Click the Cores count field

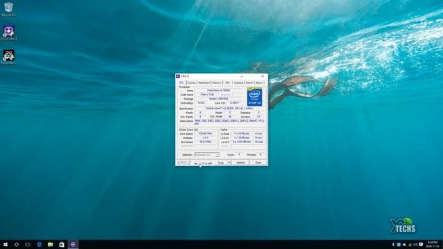239,155
